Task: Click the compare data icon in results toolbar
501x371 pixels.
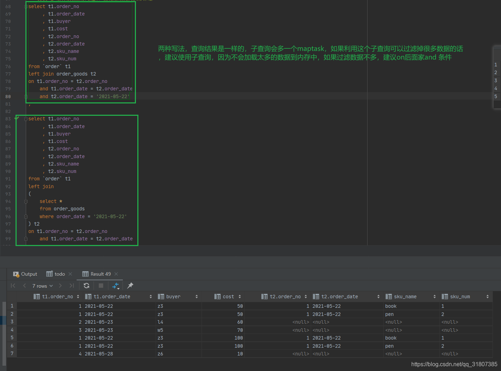Action: coord(115,286)
